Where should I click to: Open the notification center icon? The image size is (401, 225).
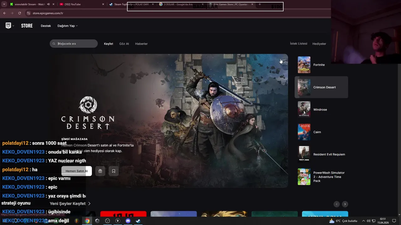(394, 221)
